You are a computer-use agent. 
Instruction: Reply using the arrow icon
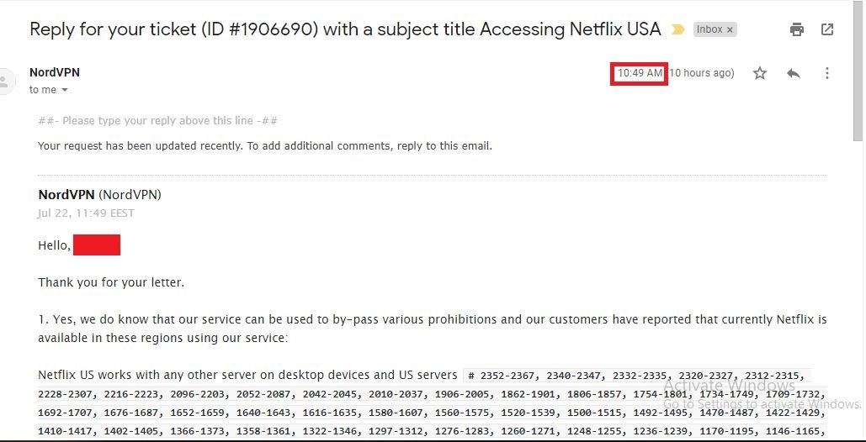pyautogui.click(x=793, y=73)
